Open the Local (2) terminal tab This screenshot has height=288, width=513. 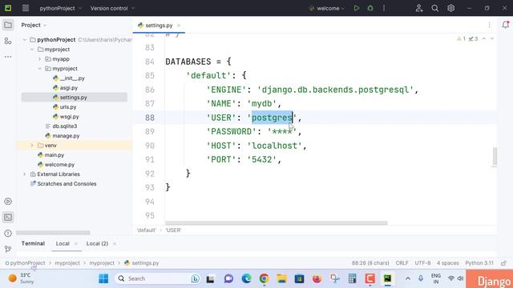(x=97, y=243)
